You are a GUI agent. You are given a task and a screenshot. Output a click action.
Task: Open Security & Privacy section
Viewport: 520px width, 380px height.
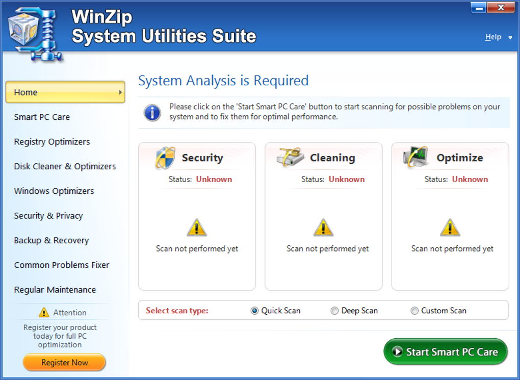(48, 216)
